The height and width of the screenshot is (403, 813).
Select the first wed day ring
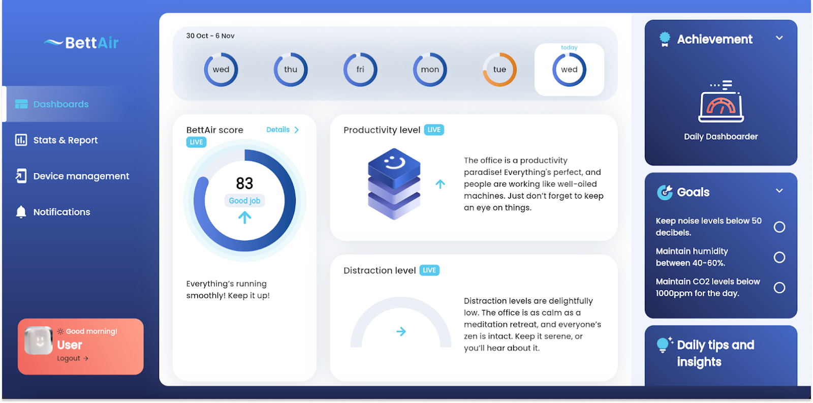221,70
